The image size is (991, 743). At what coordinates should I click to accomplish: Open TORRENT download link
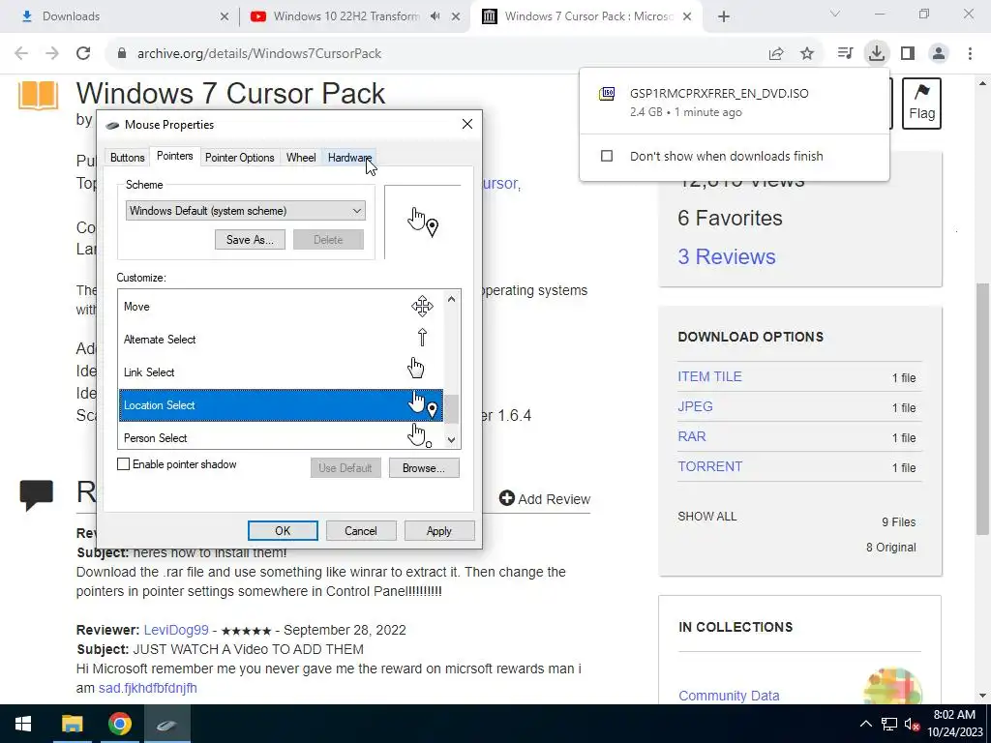pyautogui.click(x=709, y=466)
